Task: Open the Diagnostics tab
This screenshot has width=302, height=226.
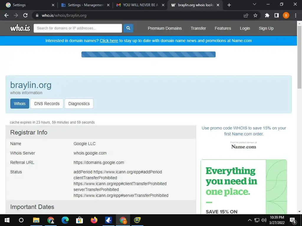Action: pyautogui.click(x=79, y=104)
